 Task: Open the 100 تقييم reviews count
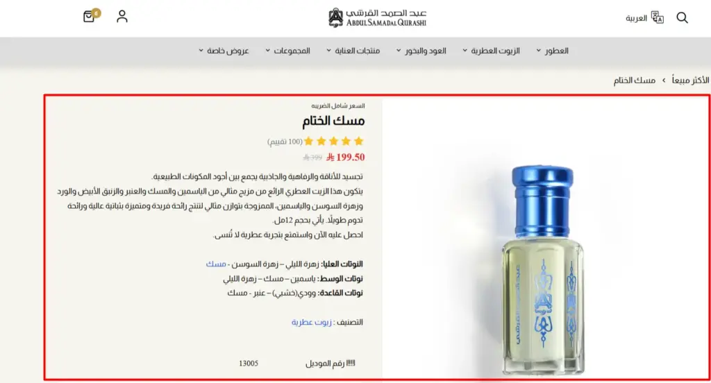(x=285, y=142)
